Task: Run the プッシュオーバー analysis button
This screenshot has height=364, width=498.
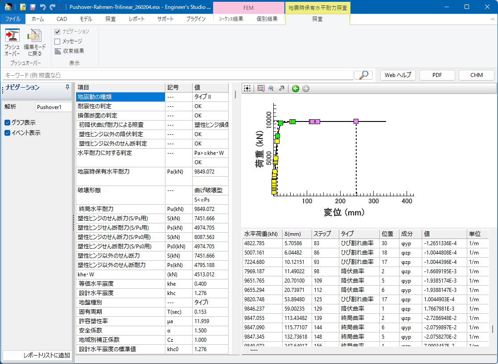Action: tap(12, 42)
